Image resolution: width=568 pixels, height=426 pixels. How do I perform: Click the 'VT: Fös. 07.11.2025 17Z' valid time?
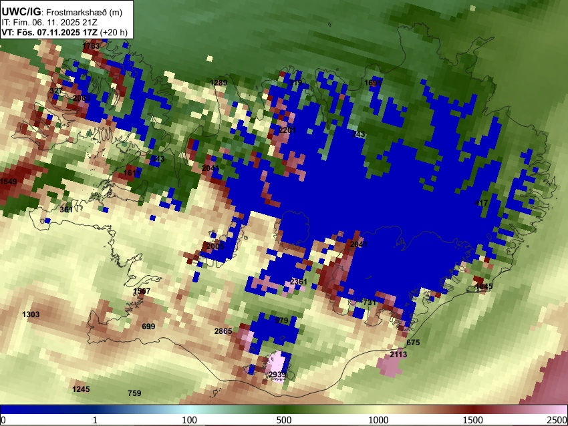pyautogui.click(x=49, y=32)
